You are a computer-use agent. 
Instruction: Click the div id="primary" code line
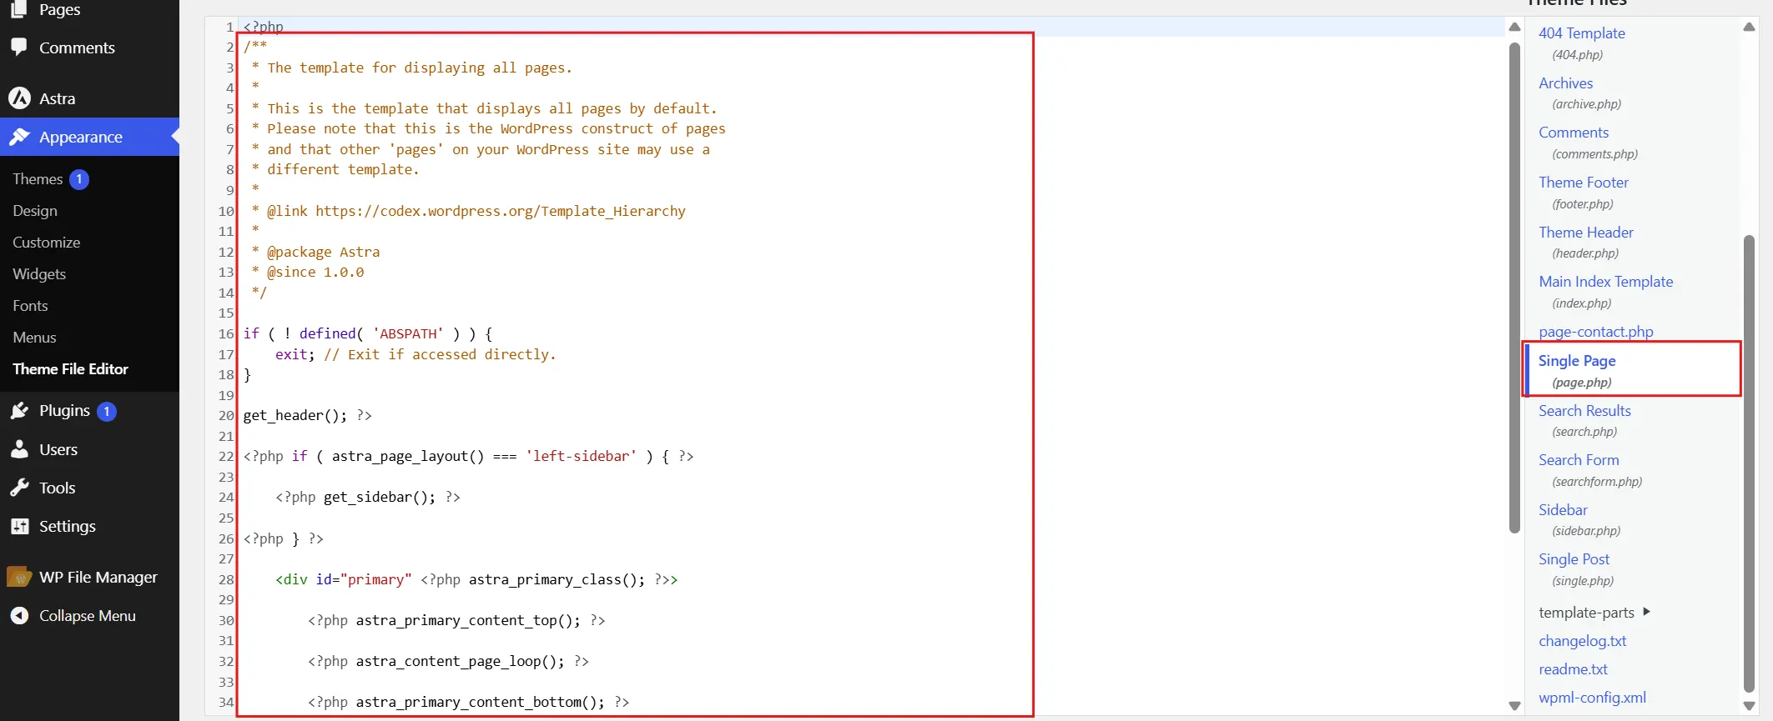coord(476,579)
